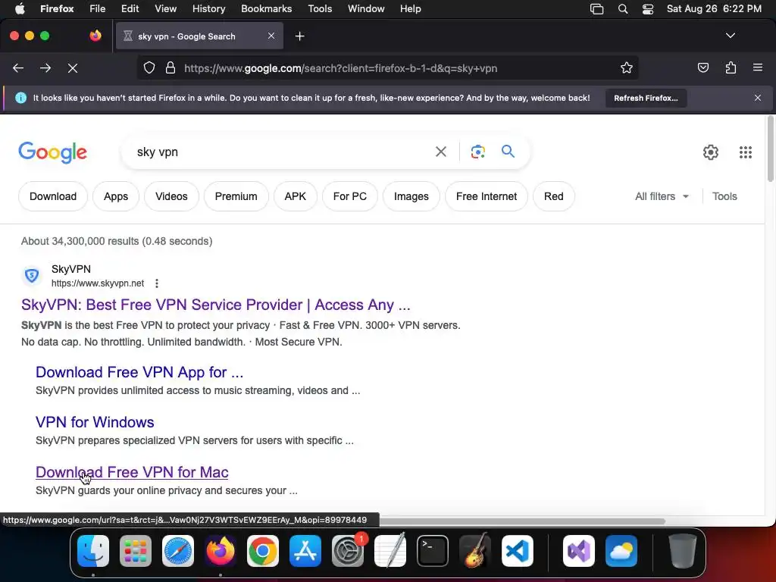The width and height of the screenshot is (776, 582).
Task: Save page to Pocket icon
Action: pos(702,67)
